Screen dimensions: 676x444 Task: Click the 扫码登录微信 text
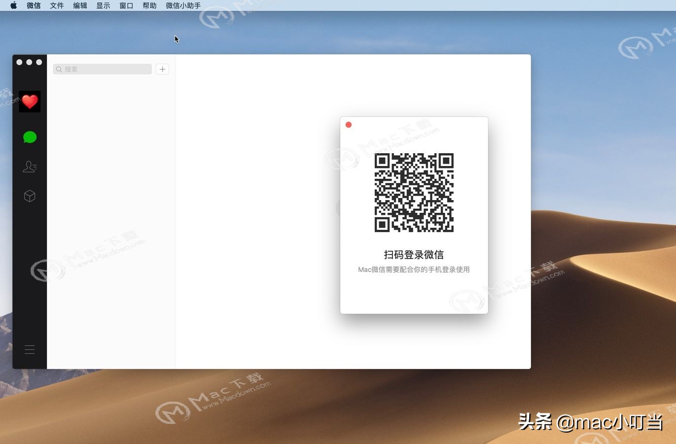pyautogui.click(x=413, y=254)
